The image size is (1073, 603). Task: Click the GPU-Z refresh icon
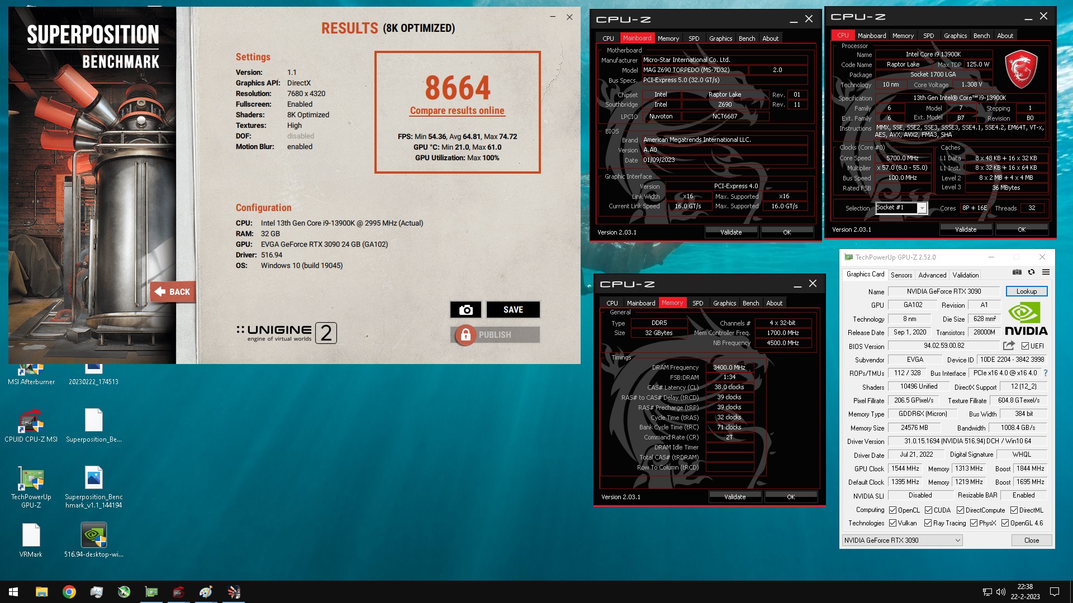[1031, 272]
